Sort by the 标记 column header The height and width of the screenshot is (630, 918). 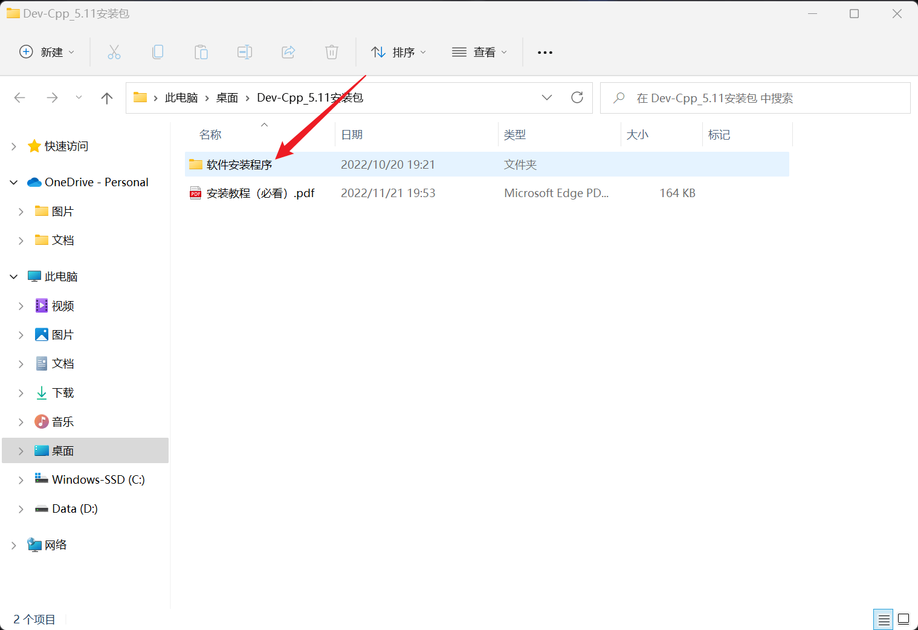pyautogui.click(x=719, y=134)
